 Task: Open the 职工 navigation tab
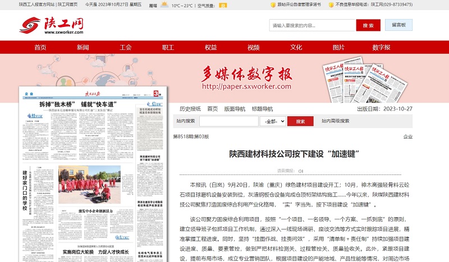(168, 47)
